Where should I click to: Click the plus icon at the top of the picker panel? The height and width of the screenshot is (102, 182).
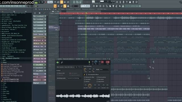click(40, 13)
